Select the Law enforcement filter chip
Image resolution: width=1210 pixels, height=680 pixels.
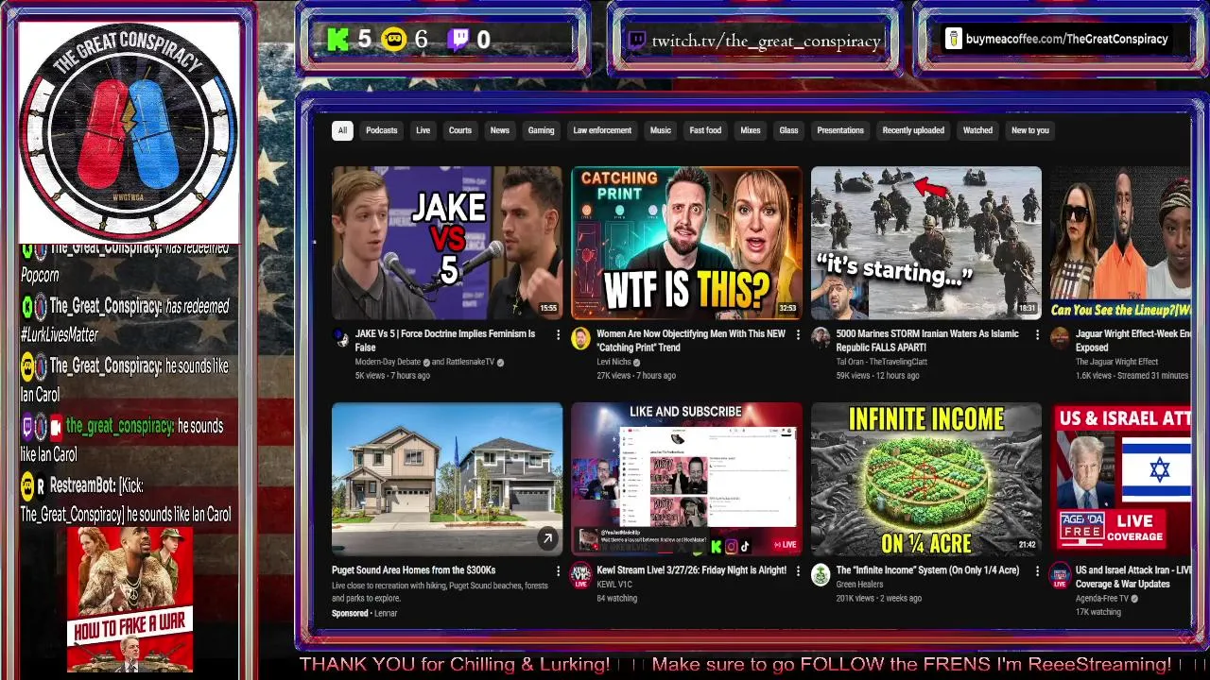pos(602,130)
